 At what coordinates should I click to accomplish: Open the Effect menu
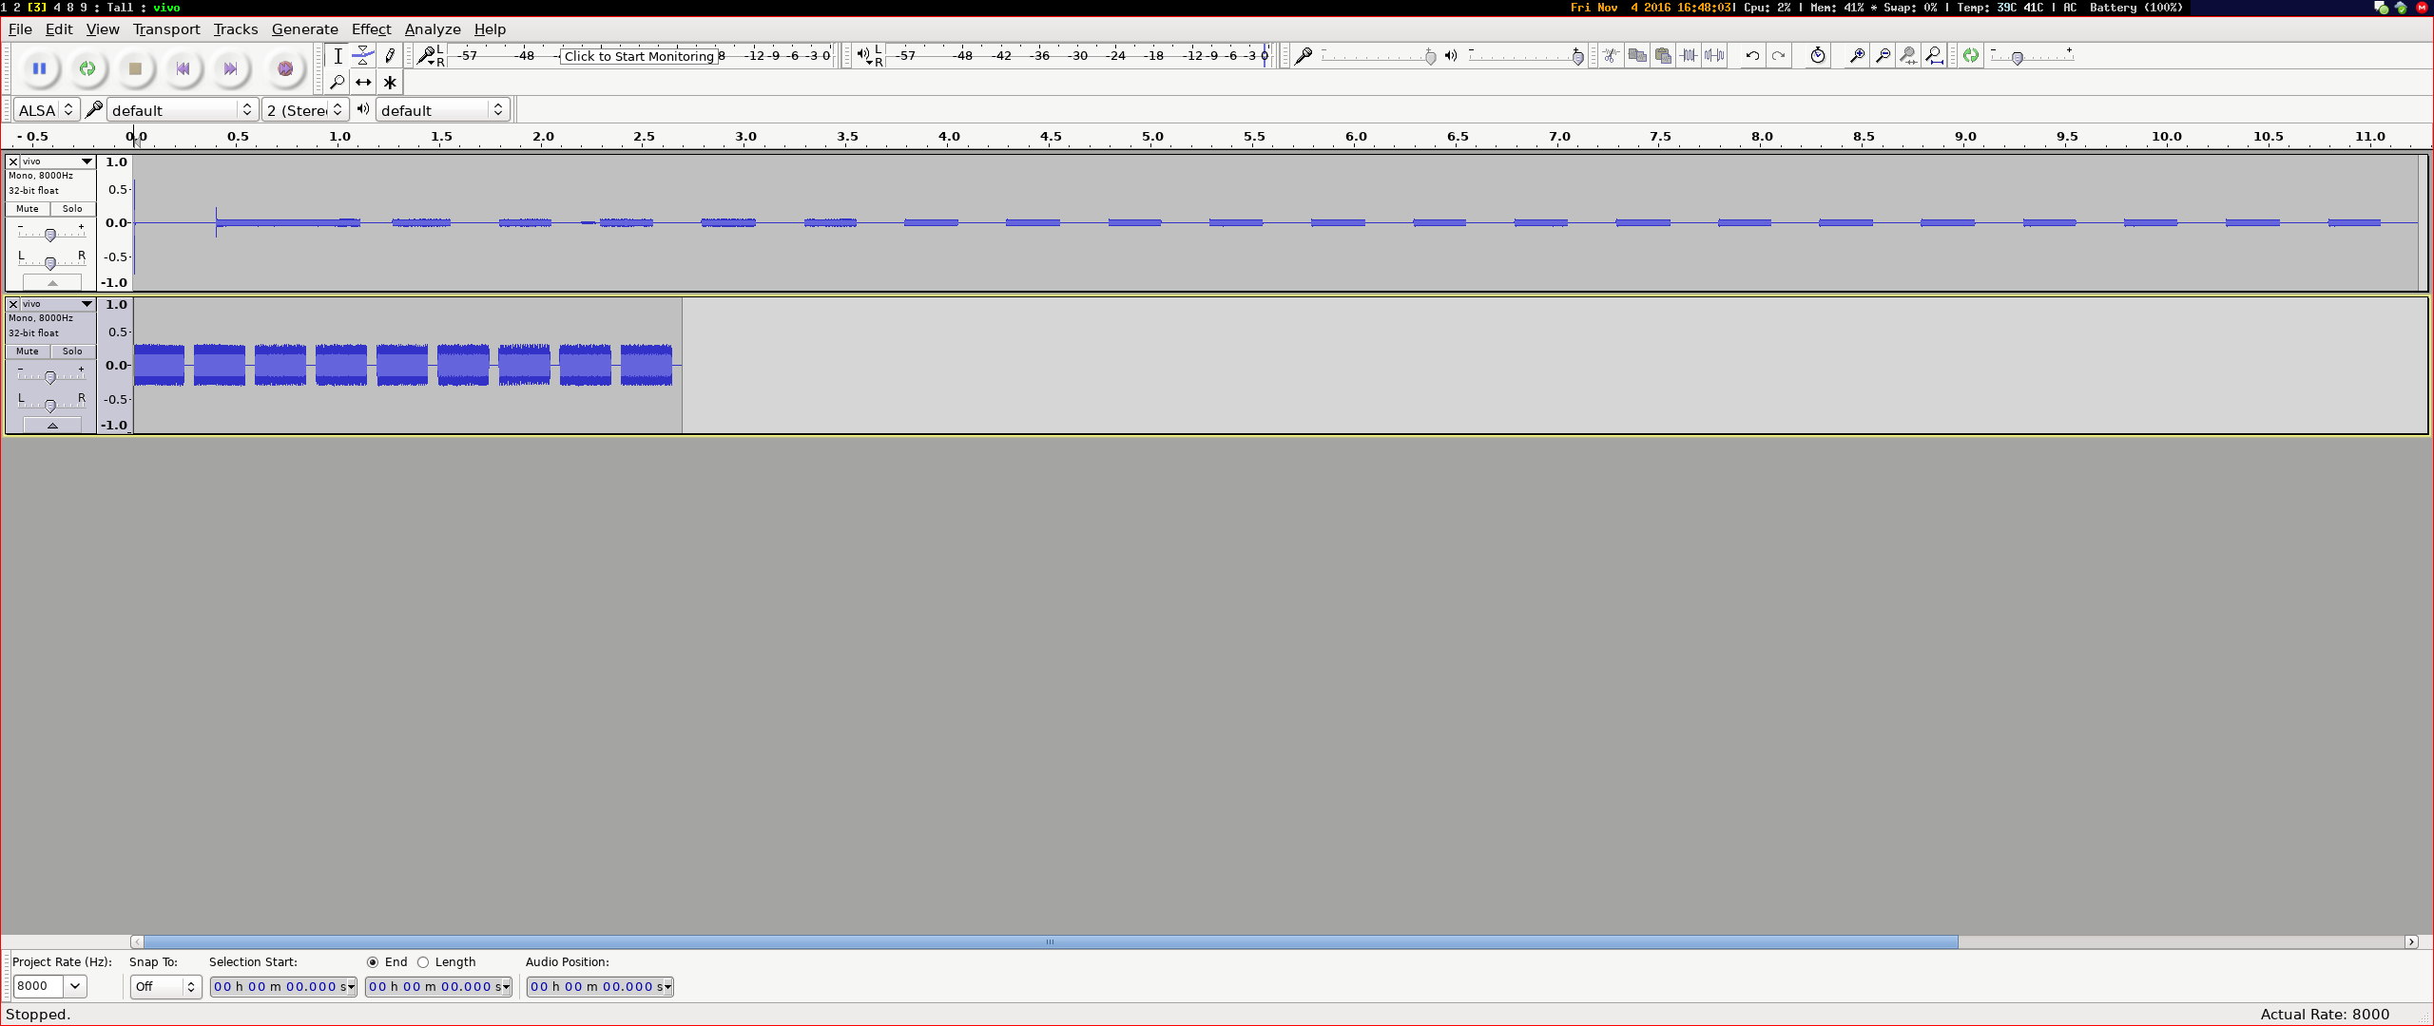(x=371, y=29)
